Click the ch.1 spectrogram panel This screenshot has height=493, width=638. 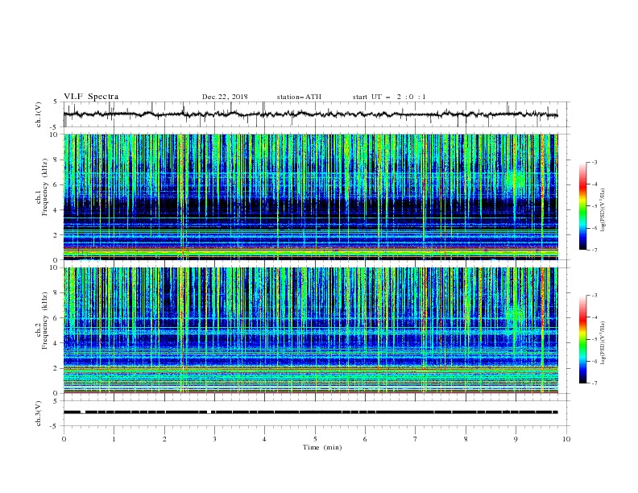pos(311,197)
